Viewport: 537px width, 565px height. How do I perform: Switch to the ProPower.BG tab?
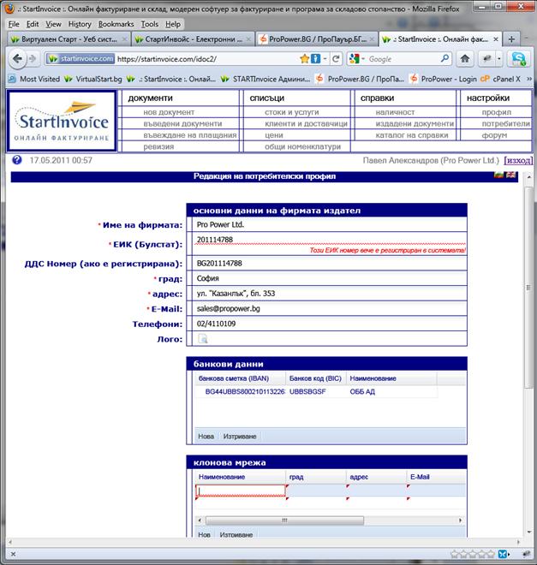317,39
